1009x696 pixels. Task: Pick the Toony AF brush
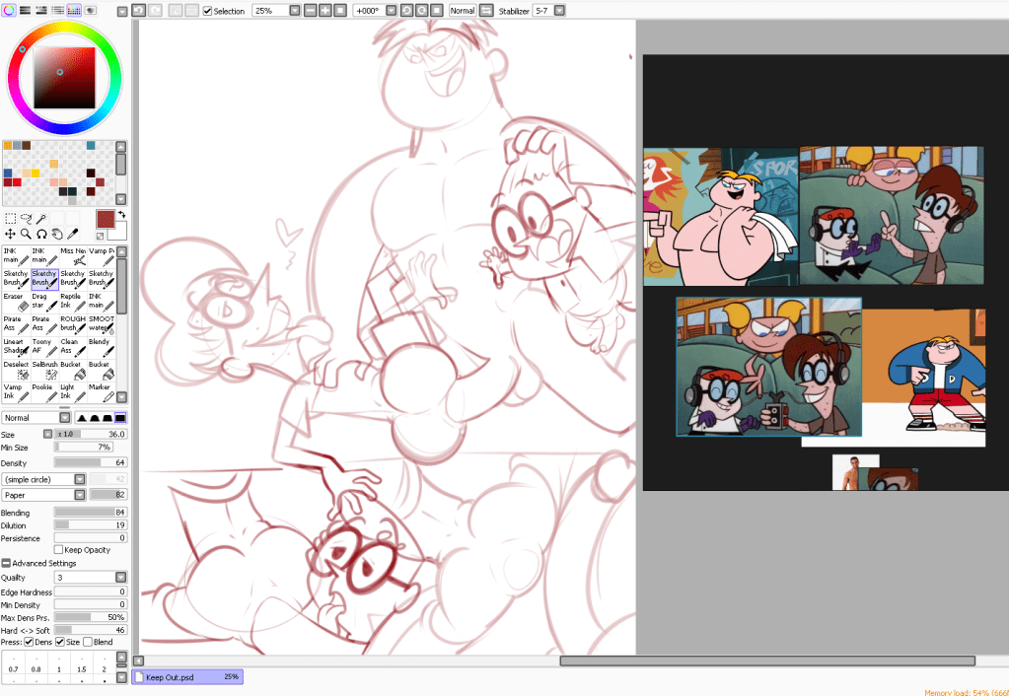click(x=43, y=345)
